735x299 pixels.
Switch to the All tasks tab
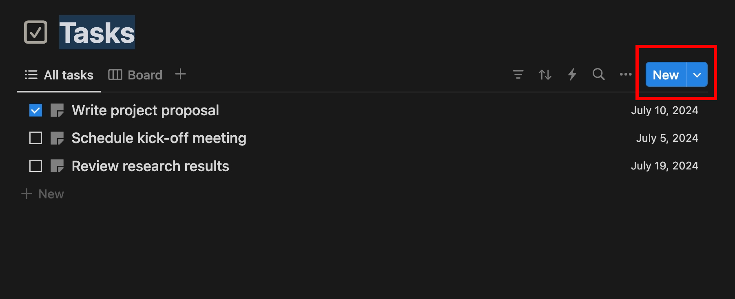pos(60,75)
